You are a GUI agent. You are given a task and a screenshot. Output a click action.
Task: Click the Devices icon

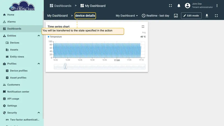click(x=7, y=43)
